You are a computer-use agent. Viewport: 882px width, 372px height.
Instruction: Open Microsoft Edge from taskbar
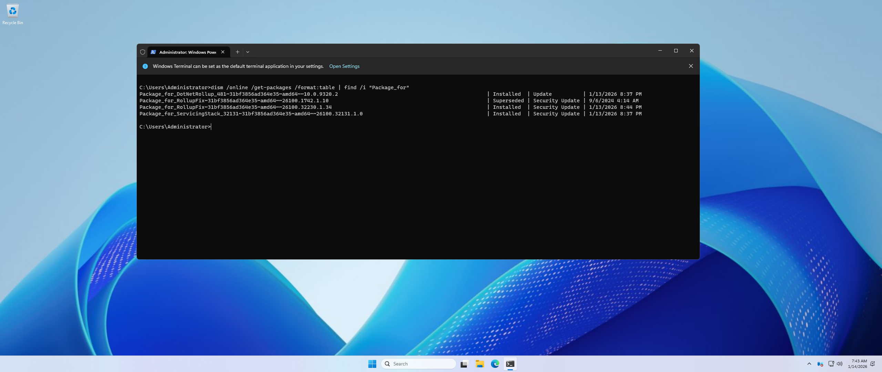495,364
